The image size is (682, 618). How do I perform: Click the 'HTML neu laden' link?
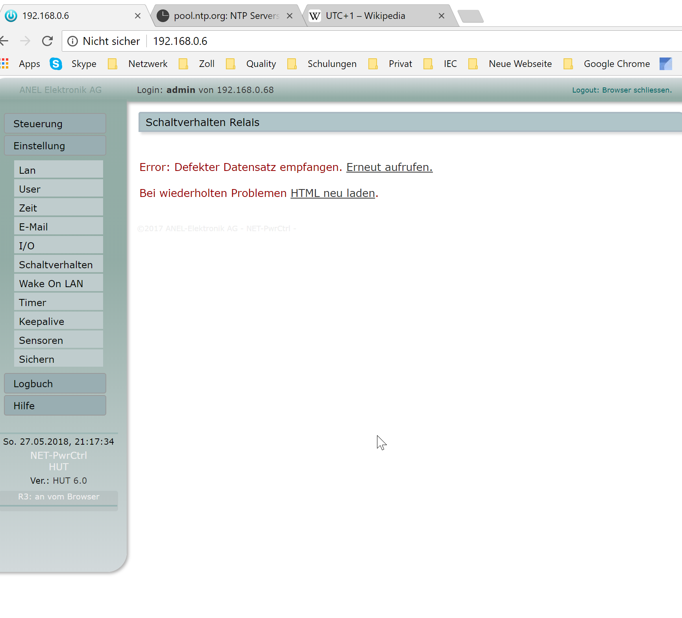point(333,193)
